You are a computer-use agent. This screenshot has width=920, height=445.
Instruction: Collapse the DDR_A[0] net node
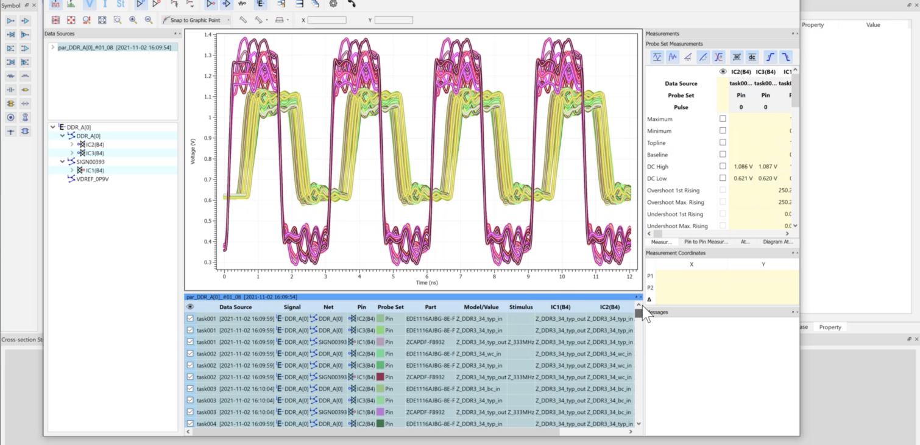pyautogui.click(x=63, y=136)
